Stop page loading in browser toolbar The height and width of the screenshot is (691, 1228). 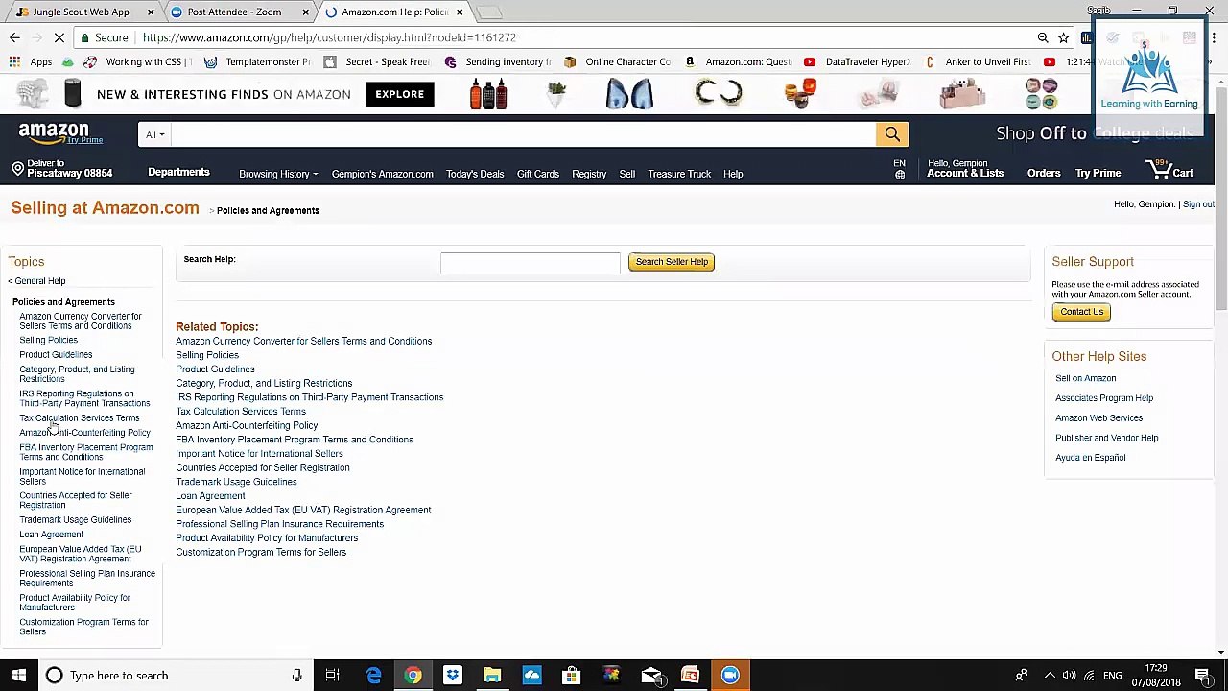(59, 37)
